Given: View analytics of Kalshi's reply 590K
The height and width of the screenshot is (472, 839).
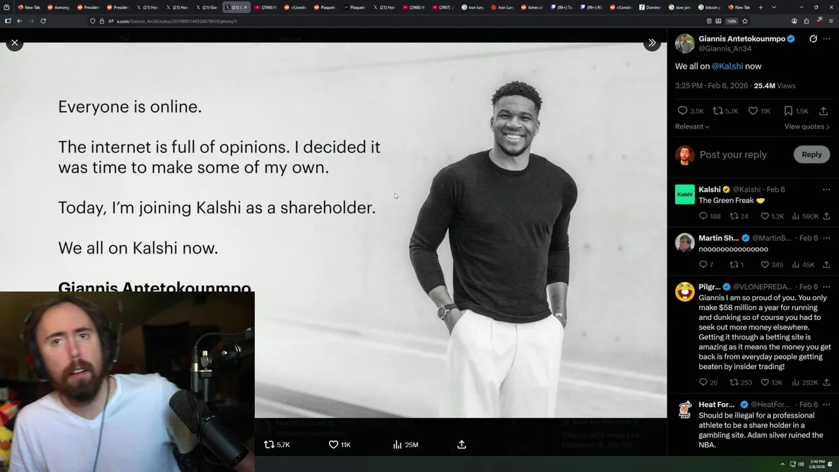Looking at the screenshot, I should [806, 216].
